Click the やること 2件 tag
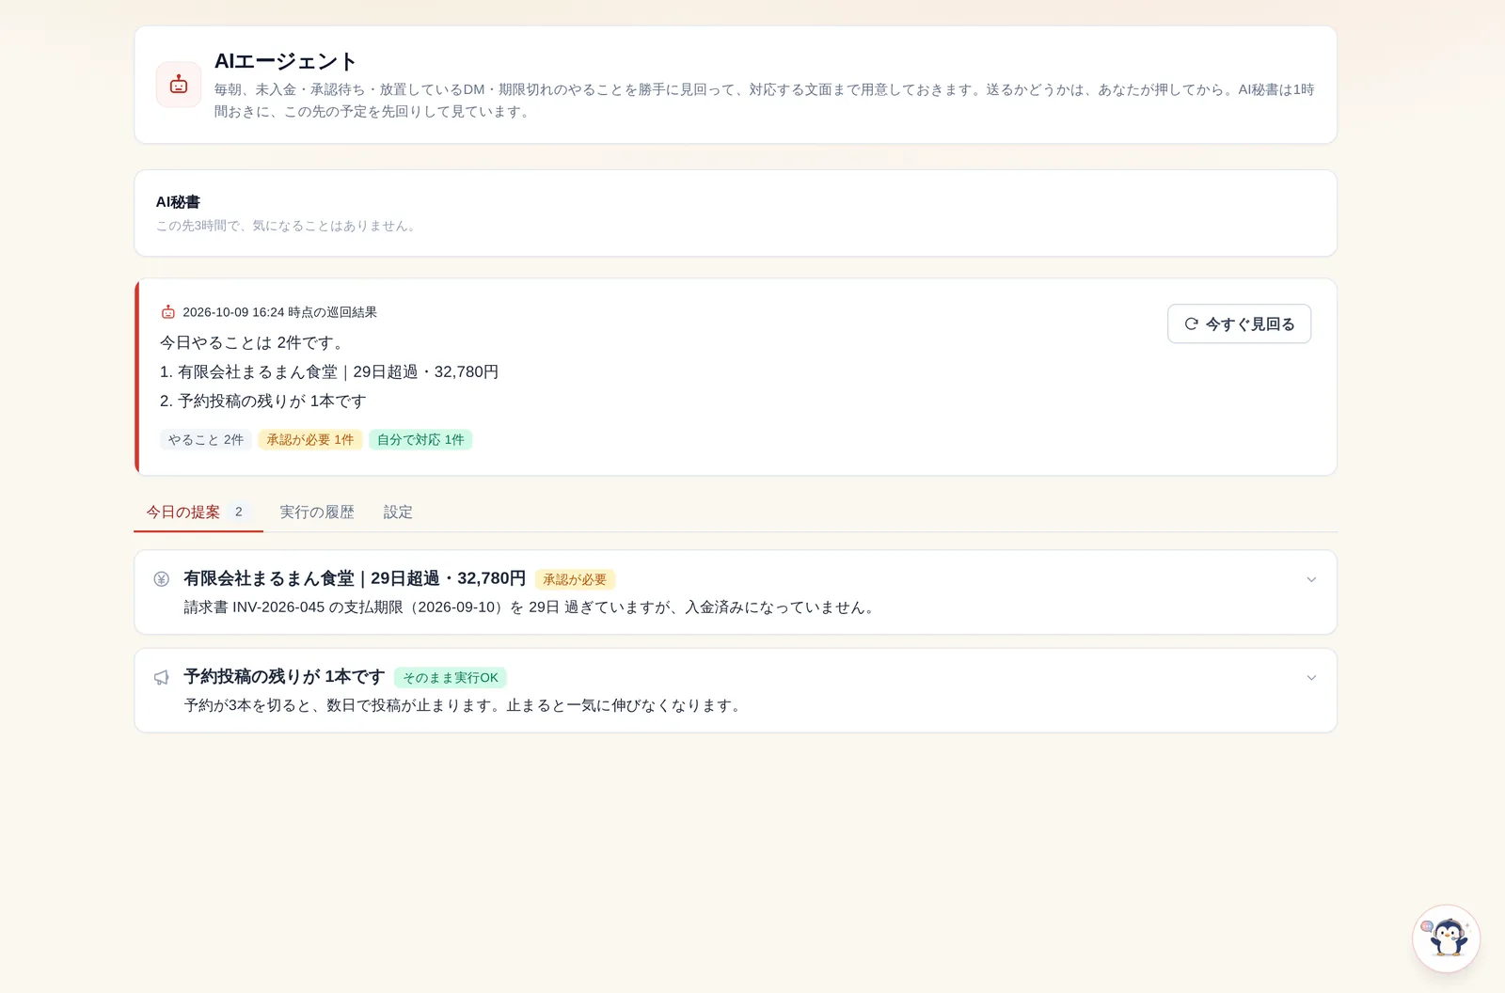 click(x=206, y=440)
